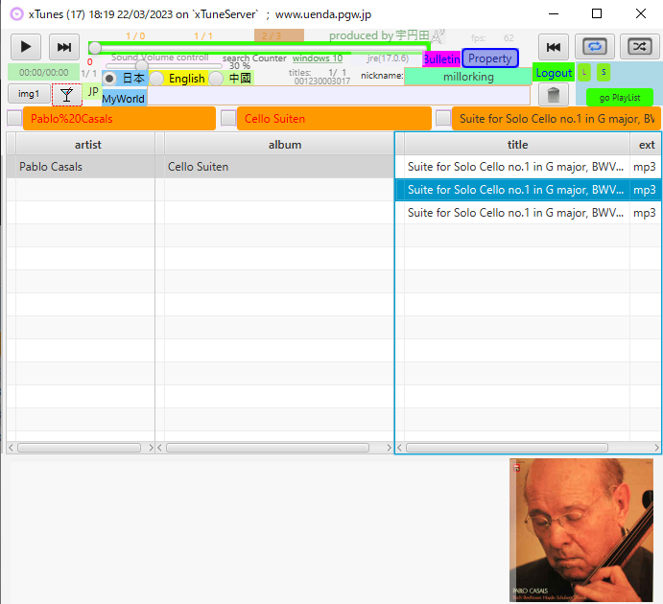
Task: Skip to the next track
Action: click(x=63, y=47)
